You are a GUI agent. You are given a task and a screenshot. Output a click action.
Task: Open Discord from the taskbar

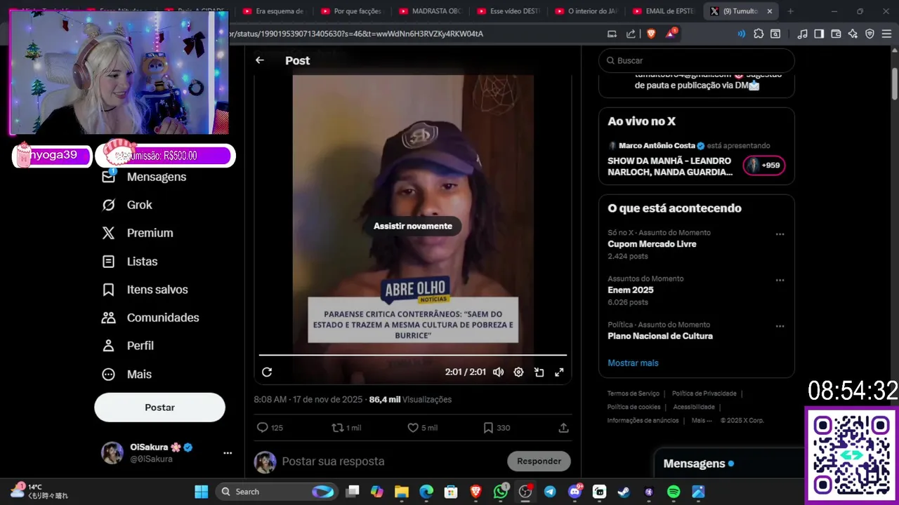tap(575, 492)
